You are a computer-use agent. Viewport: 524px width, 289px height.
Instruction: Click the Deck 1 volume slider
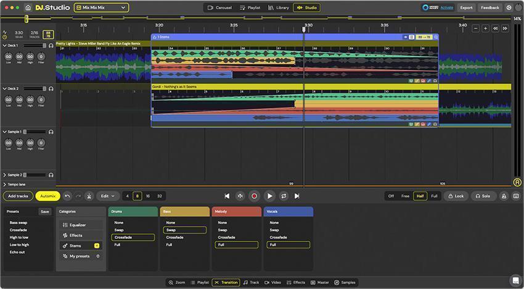pos(35,45)
